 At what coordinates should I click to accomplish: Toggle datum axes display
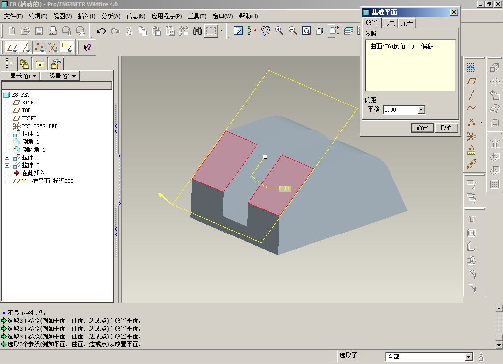pyautogui.click(x=26, y=48)
